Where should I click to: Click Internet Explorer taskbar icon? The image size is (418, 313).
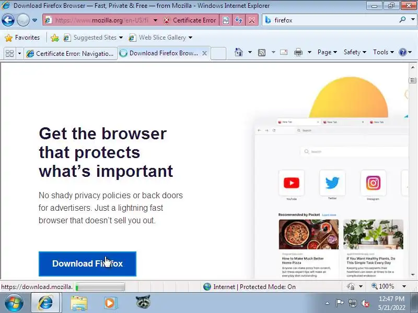[46, 303]
